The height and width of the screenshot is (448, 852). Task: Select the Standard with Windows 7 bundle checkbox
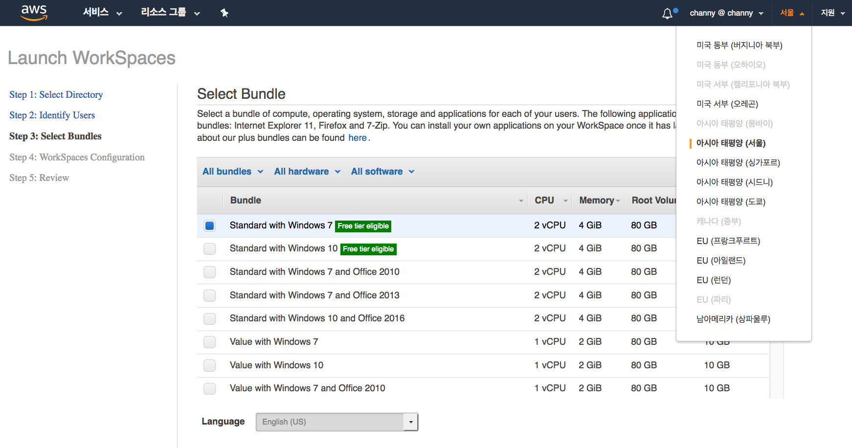click(210, 225)
